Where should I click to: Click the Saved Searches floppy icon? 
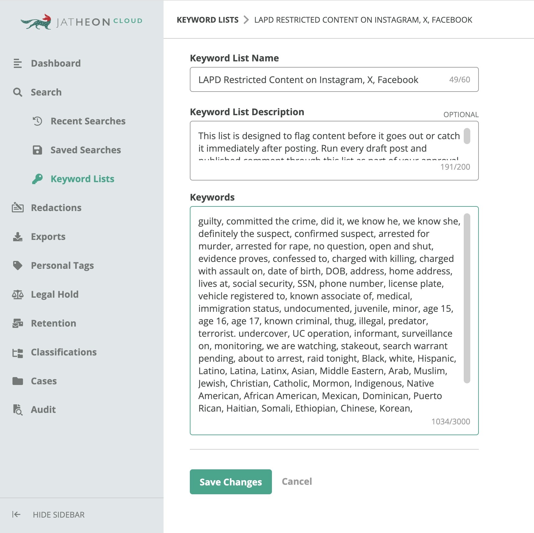point(37,150)
